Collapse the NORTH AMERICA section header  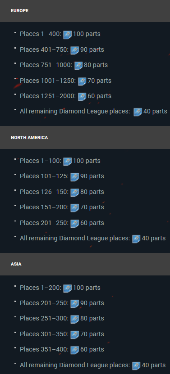85,138
